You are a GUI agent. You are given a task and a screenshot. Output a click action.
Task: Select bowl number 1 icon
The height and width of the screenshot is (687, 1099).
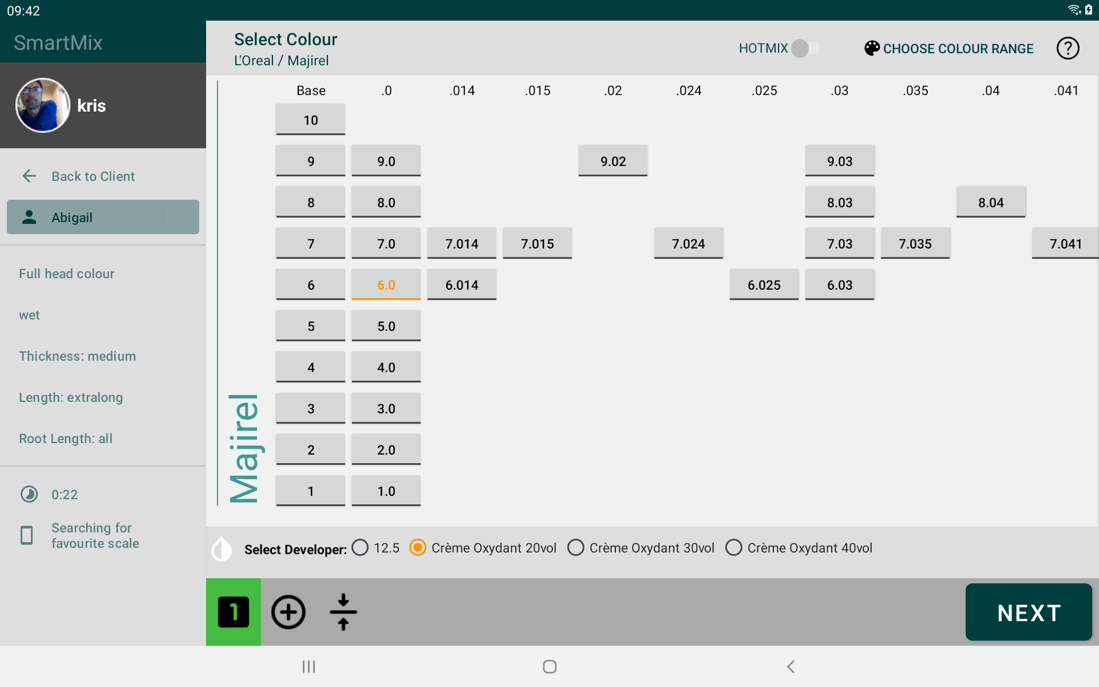coord(234,612)
